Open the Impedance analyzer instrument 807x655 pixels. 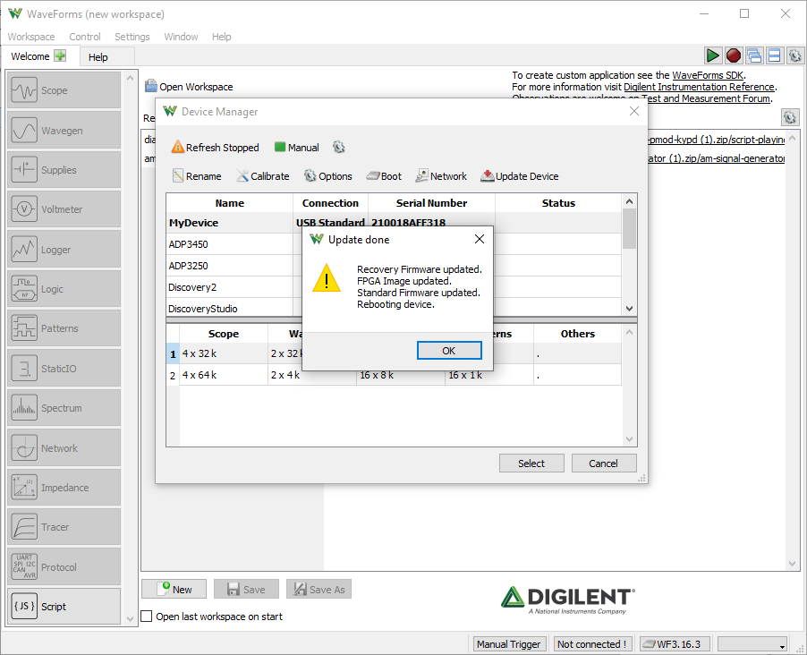point(64,488)
